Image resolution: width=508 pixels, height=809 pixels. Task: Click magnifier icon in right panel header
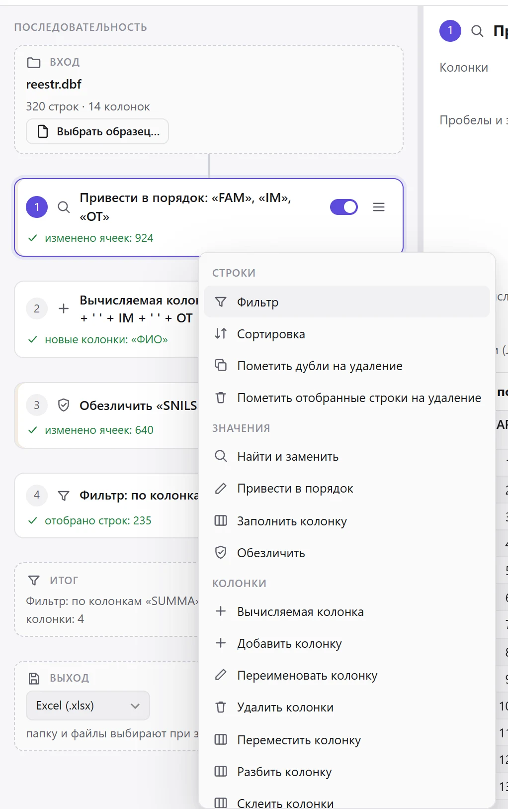(x=477, y=31)
